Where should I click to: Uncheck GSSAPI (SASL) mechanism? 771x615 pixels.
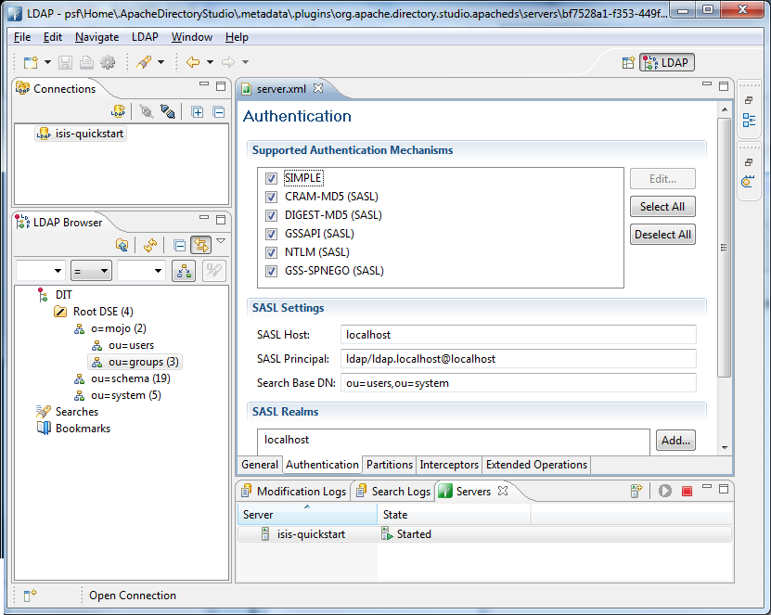click(270, 233)
